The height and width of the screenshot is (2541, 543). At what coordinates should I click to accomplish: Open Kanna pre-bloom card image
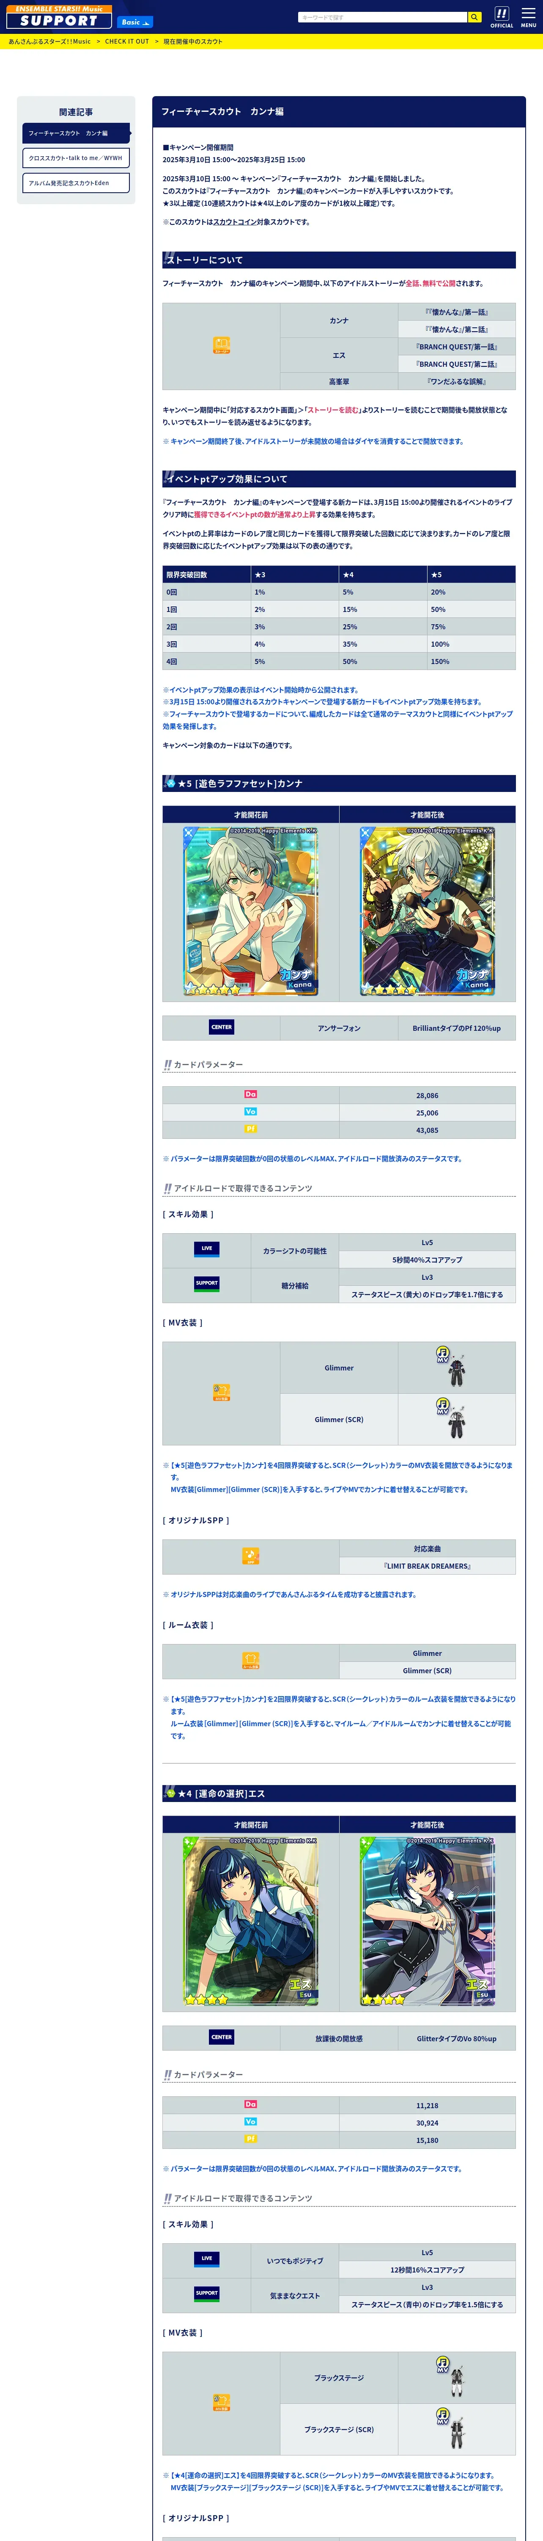tap(251, 911)
